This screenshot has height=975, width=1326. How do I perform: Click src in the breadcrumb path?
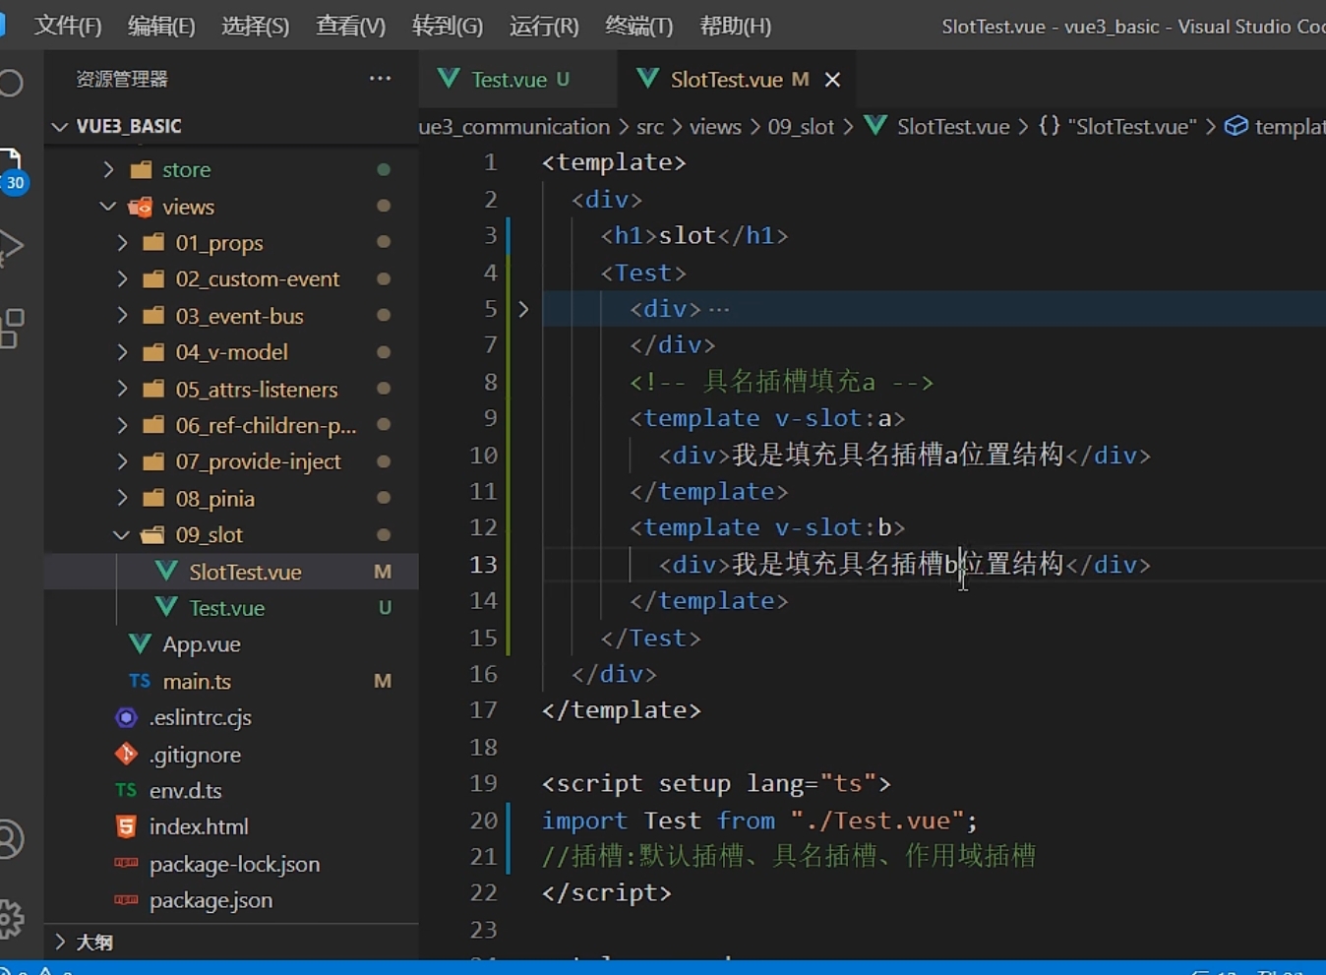[x=649, y=126]
